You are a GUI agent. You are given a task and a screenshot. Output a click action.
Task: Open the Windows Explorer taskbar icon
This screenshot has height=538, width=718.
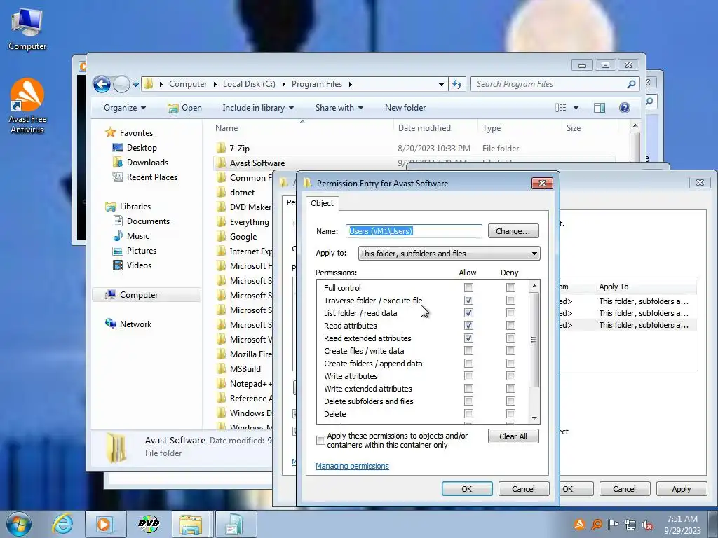[191, 524]
